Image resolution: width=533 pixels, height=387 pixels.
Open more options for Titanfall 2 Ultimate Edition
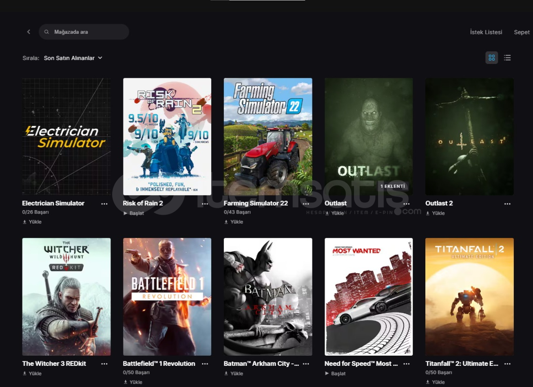pos(507,364)
